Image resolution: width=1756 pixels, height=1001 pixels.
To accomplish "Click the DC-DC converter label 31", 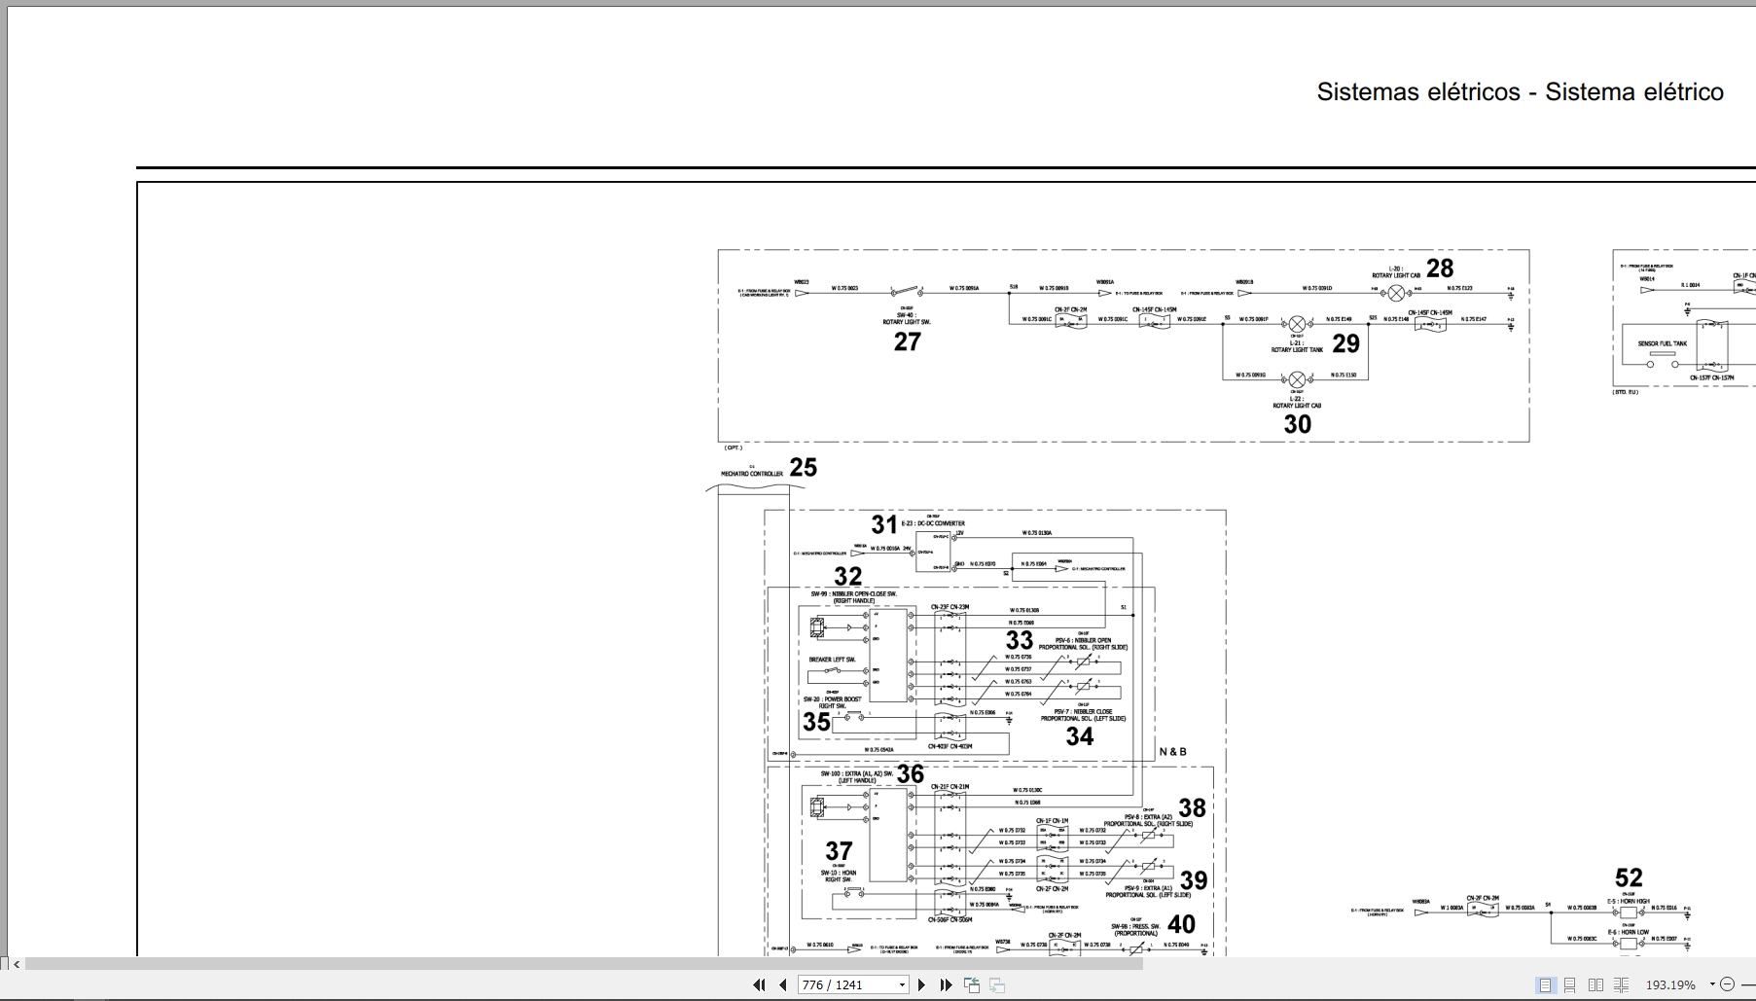I will pos(883,524).
